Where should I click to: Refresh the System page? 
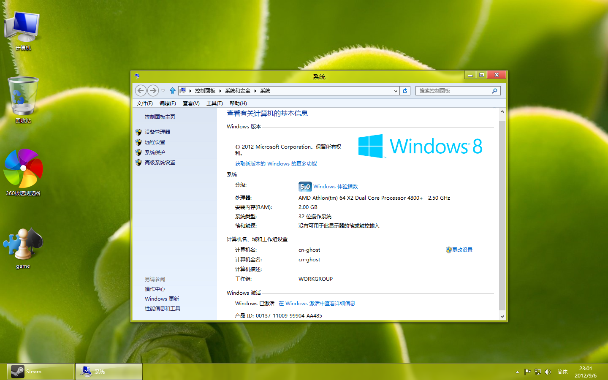(x=405, y=91)
